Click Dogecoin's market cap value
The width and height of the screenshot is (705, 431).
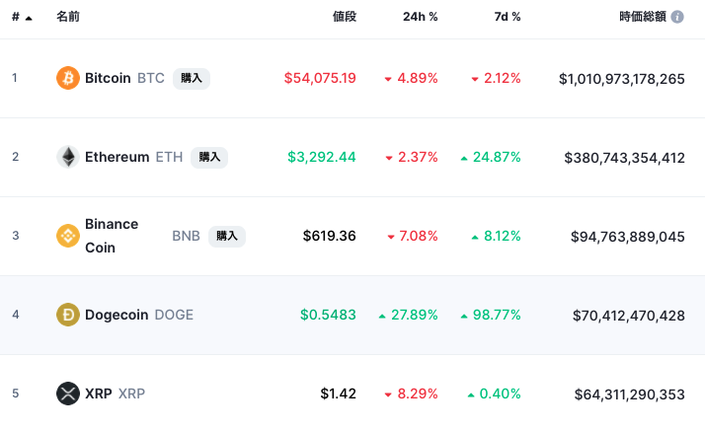point(628,316)
